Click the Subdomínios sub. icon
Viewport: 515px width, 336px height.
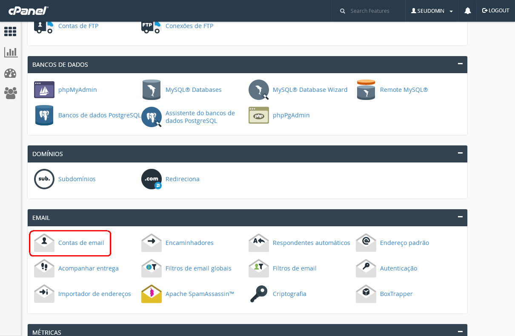tap(44, 179)
